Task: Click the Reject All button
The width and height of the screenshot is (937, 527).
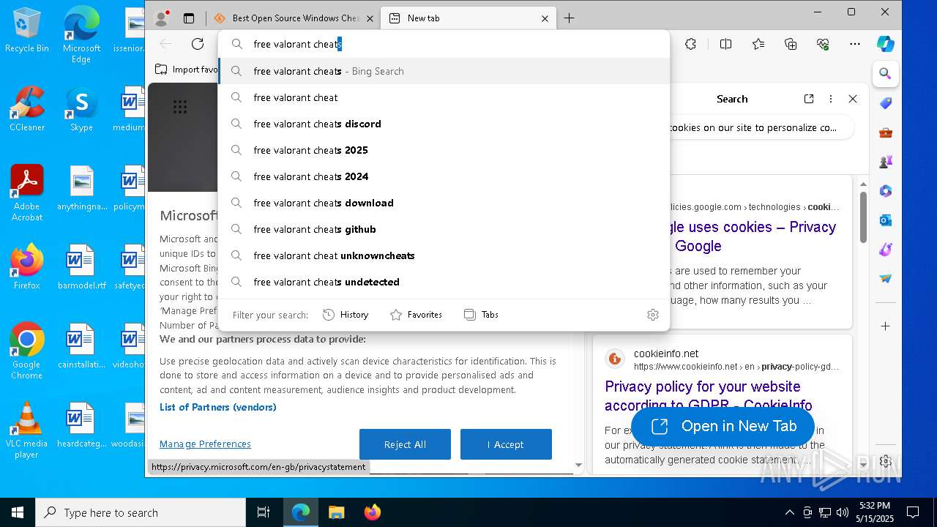Action: point(405,444)
